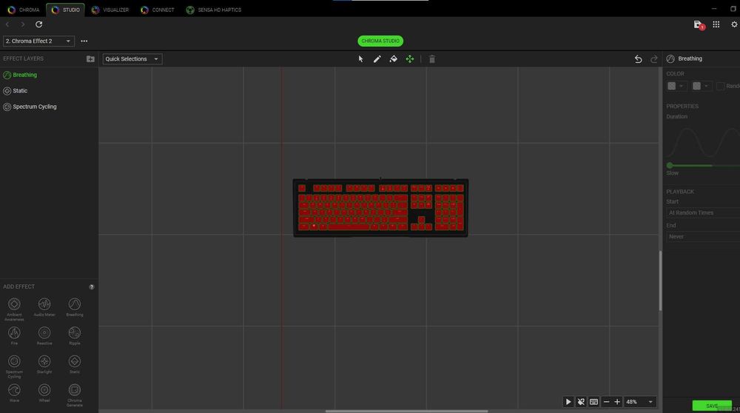Open the first Breathing color swatch
Image resolution: width=740 pixels, height=413 pixels.
coord(676,86)
